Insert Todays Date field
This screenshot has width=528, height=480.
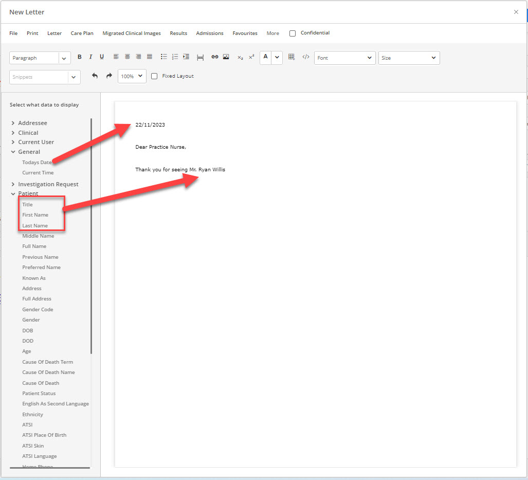(x=37, y=163)
